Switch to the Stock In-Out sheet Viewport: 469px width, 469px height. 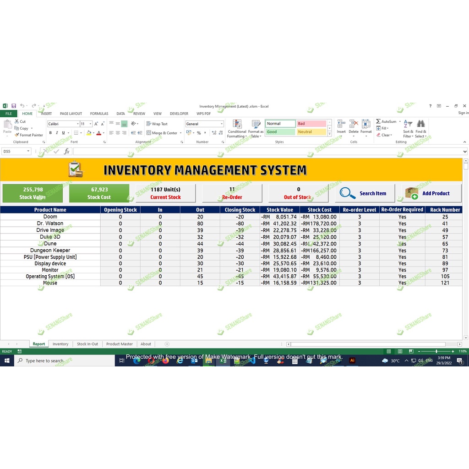click(x=87, y=344)
